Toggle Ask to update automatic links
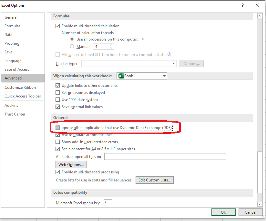This screenshot has width=266, height=221. (58, 135)
